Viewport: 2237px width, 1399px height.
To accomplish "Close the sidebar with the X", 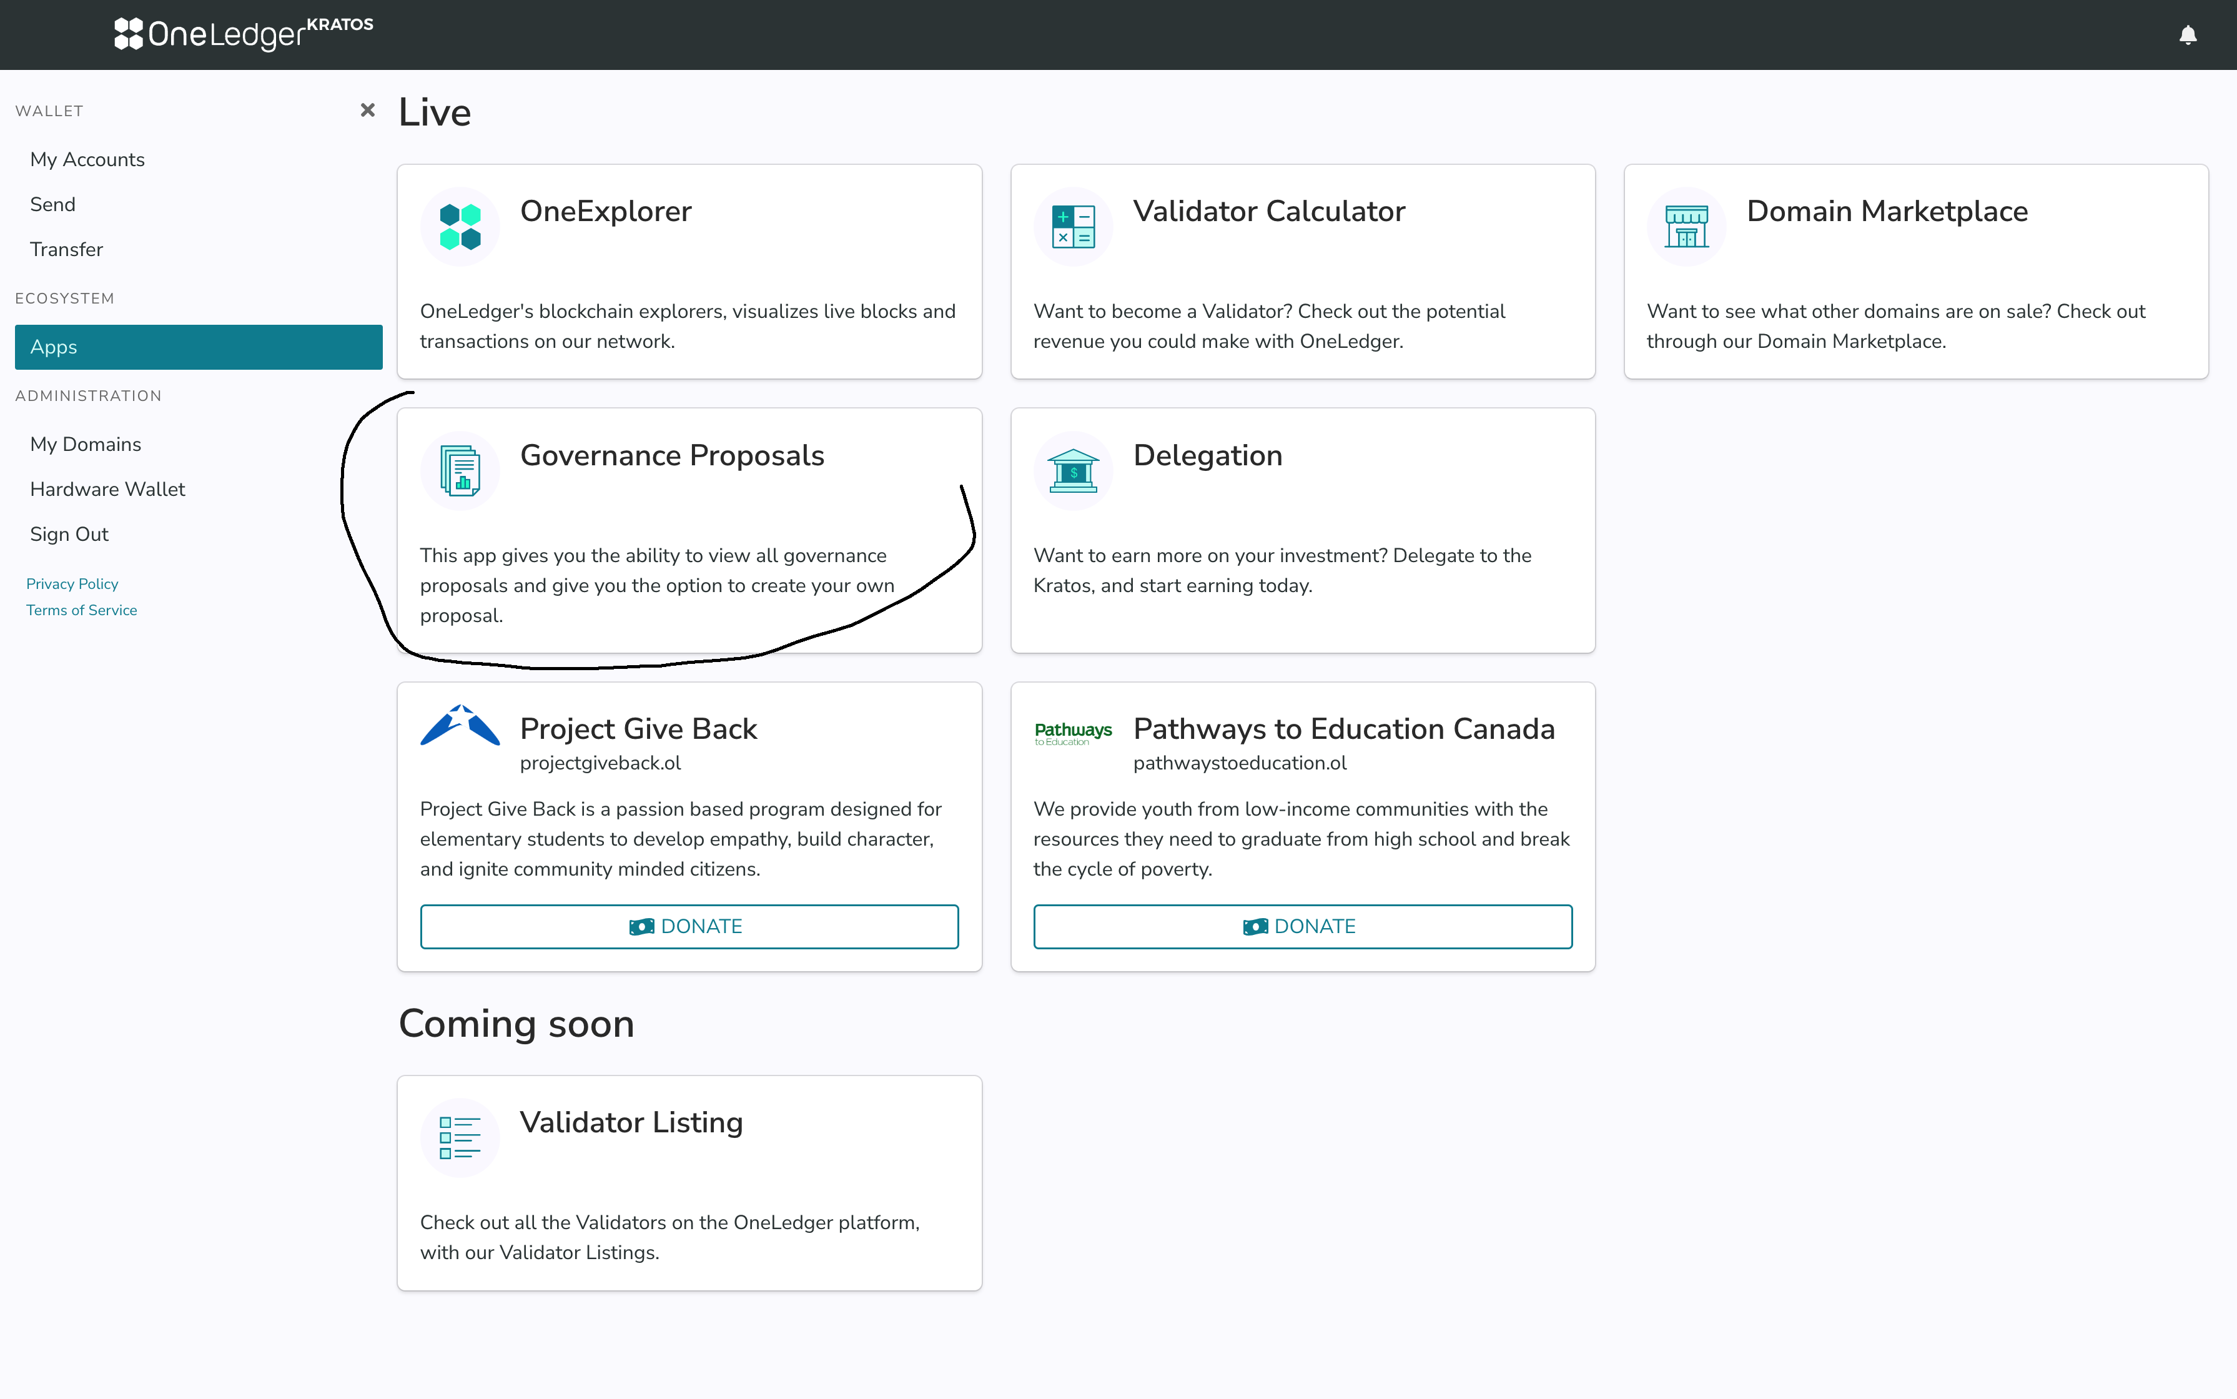I will tap(367, 110).
